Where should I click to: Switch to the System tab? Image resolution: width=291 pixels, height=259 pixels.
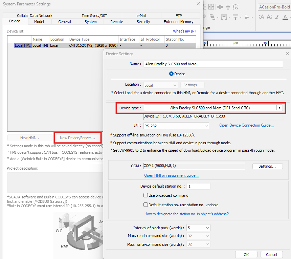coord(91,22)
